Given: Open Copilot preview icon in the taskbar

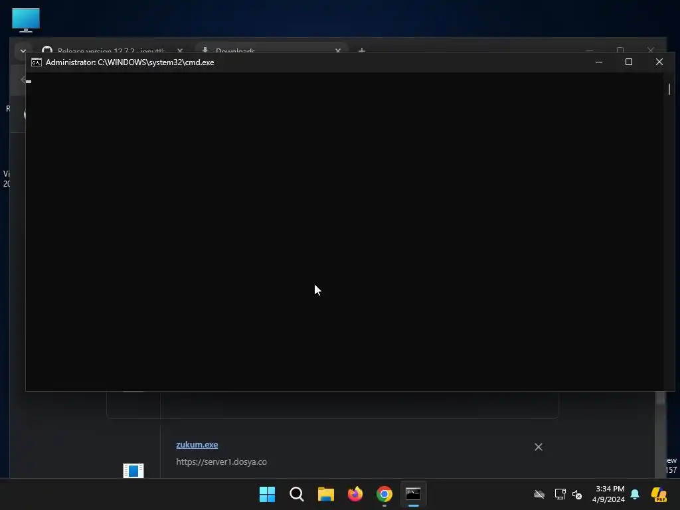Looking at the screenshot, I should point(659,494).
